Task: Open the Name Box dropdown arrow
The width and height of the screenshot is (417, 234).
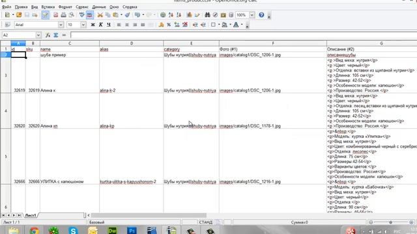Action: click(x=38, y=35)
